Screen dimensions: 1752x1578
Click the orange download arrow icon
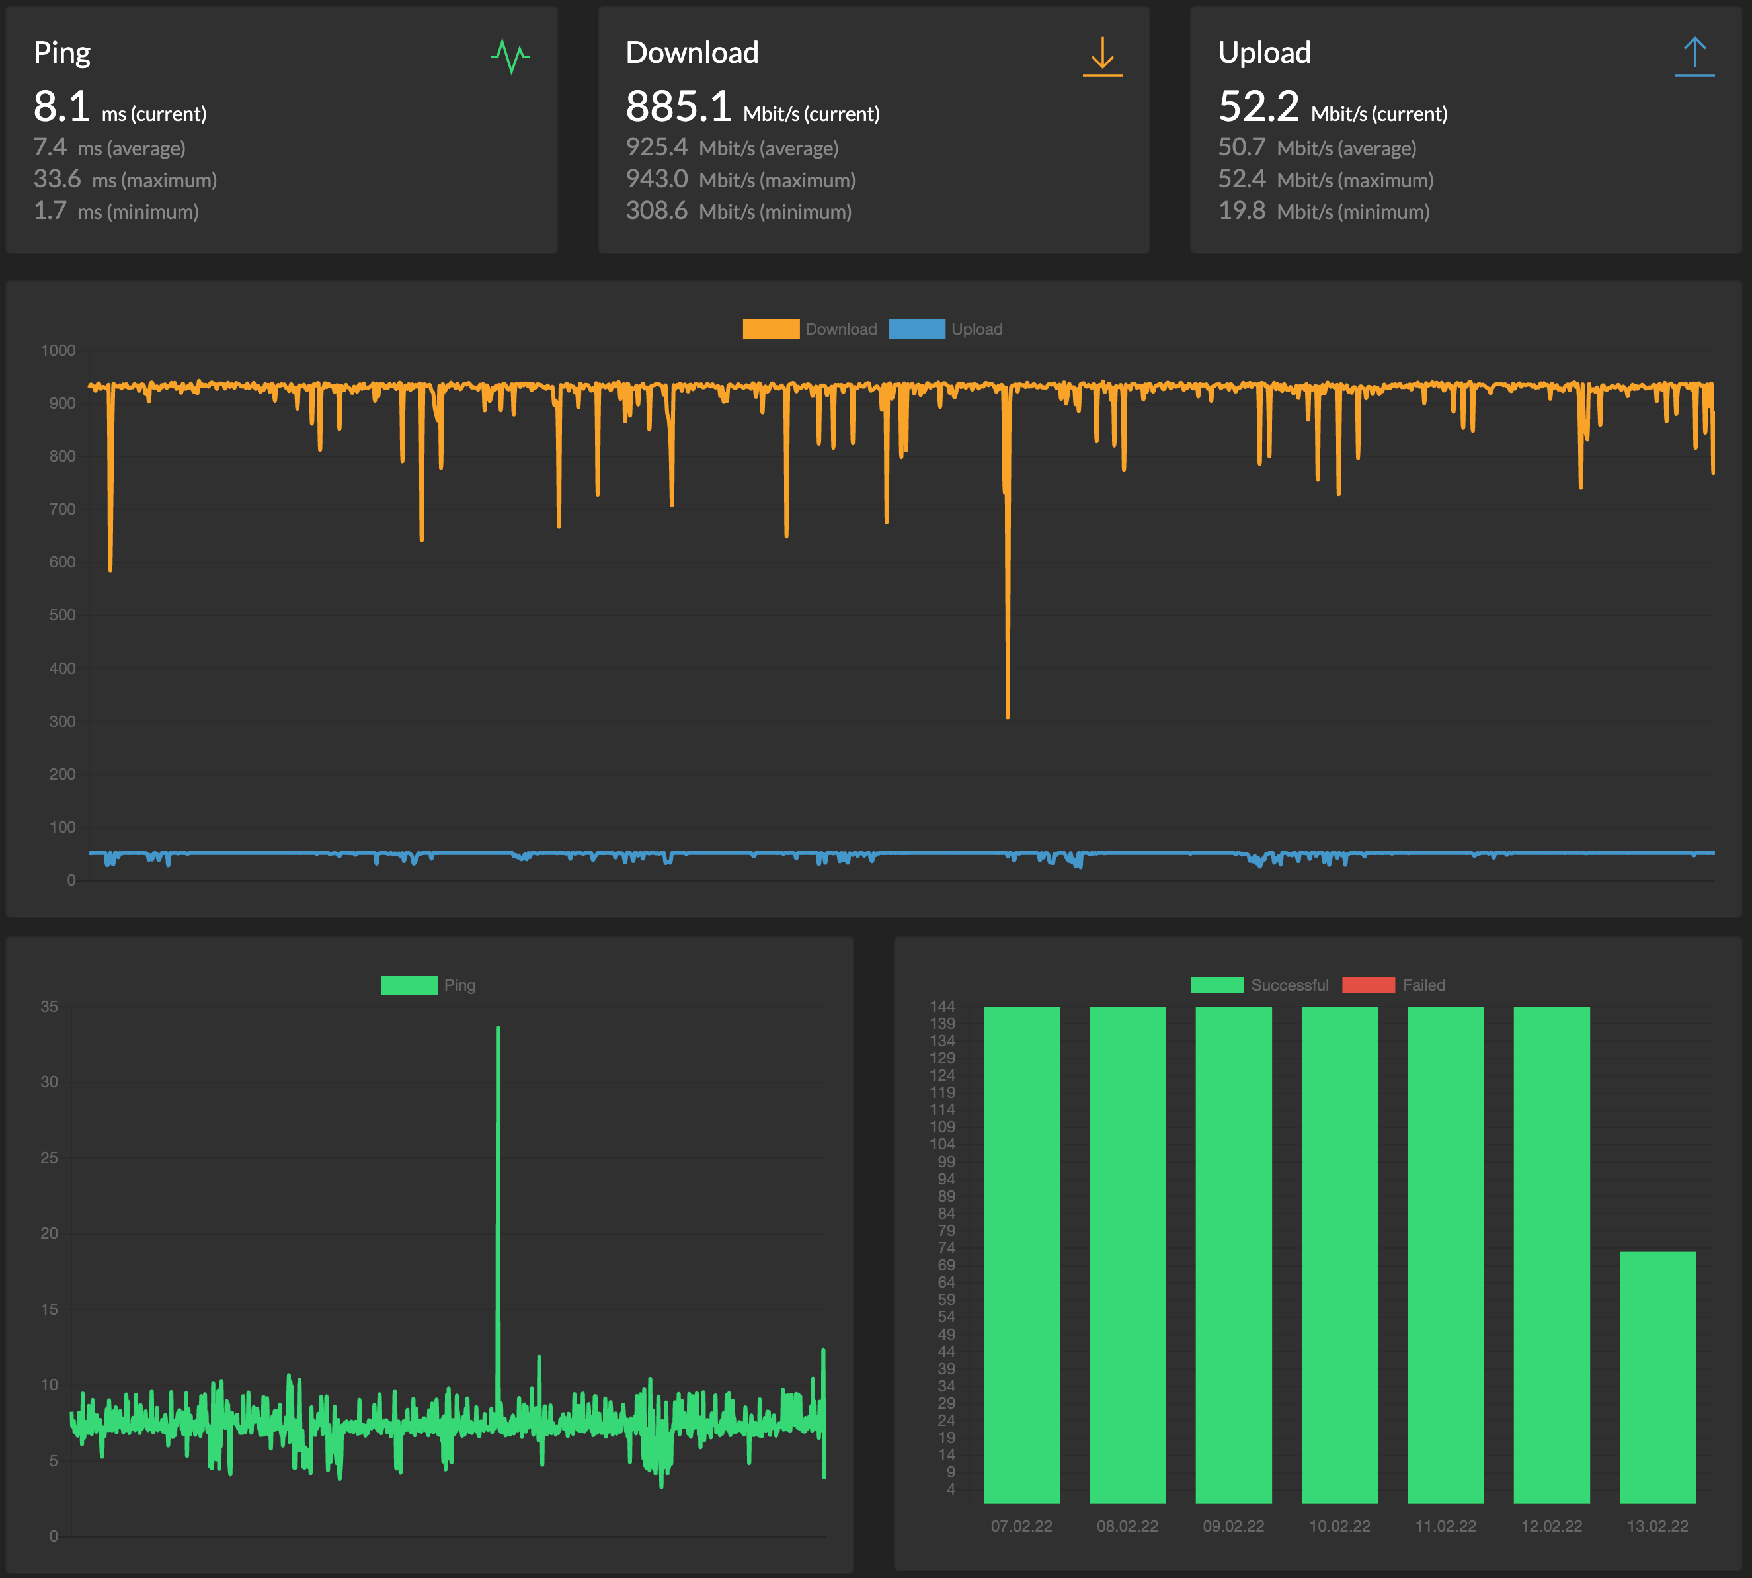pos(1102,56)
